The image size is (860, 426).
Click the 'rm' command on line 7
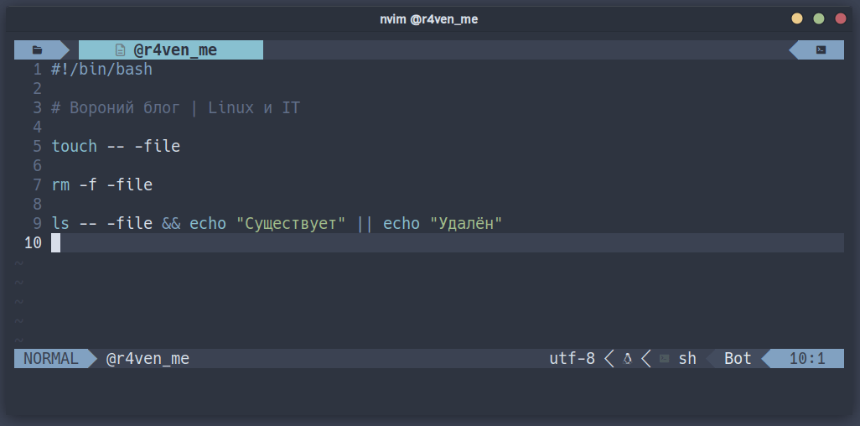tap(60, 185)
